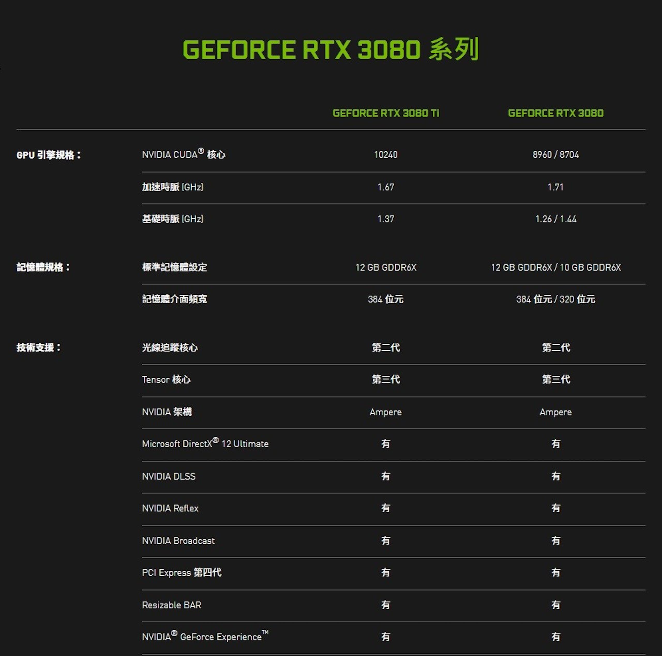This screenshot has width=662, height=656.
Task: Click the 第三代 value under RTX 3080
Action: (x=556, y=379)
